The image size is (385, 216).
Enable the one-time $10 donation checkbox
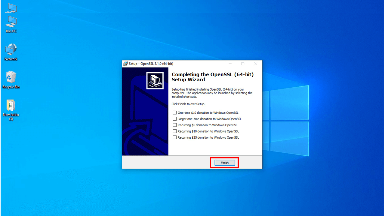click(x=175, y=113)
